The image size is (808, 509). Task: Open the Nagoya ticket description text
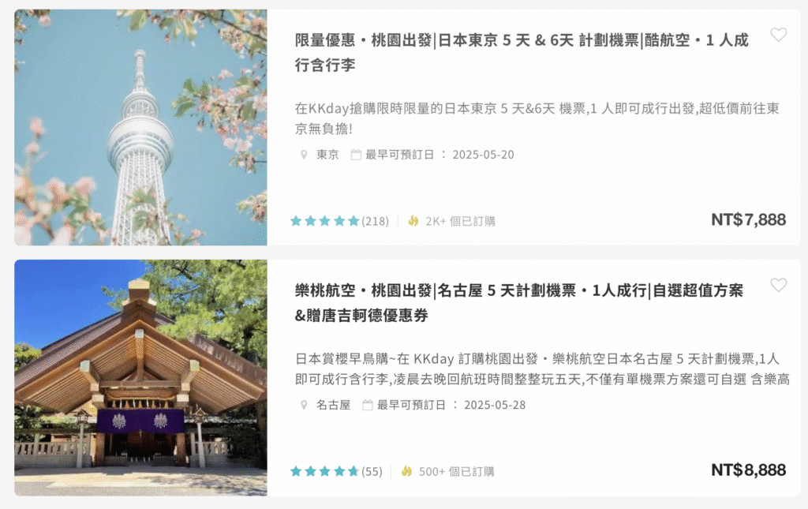click(x=542, y=369)
